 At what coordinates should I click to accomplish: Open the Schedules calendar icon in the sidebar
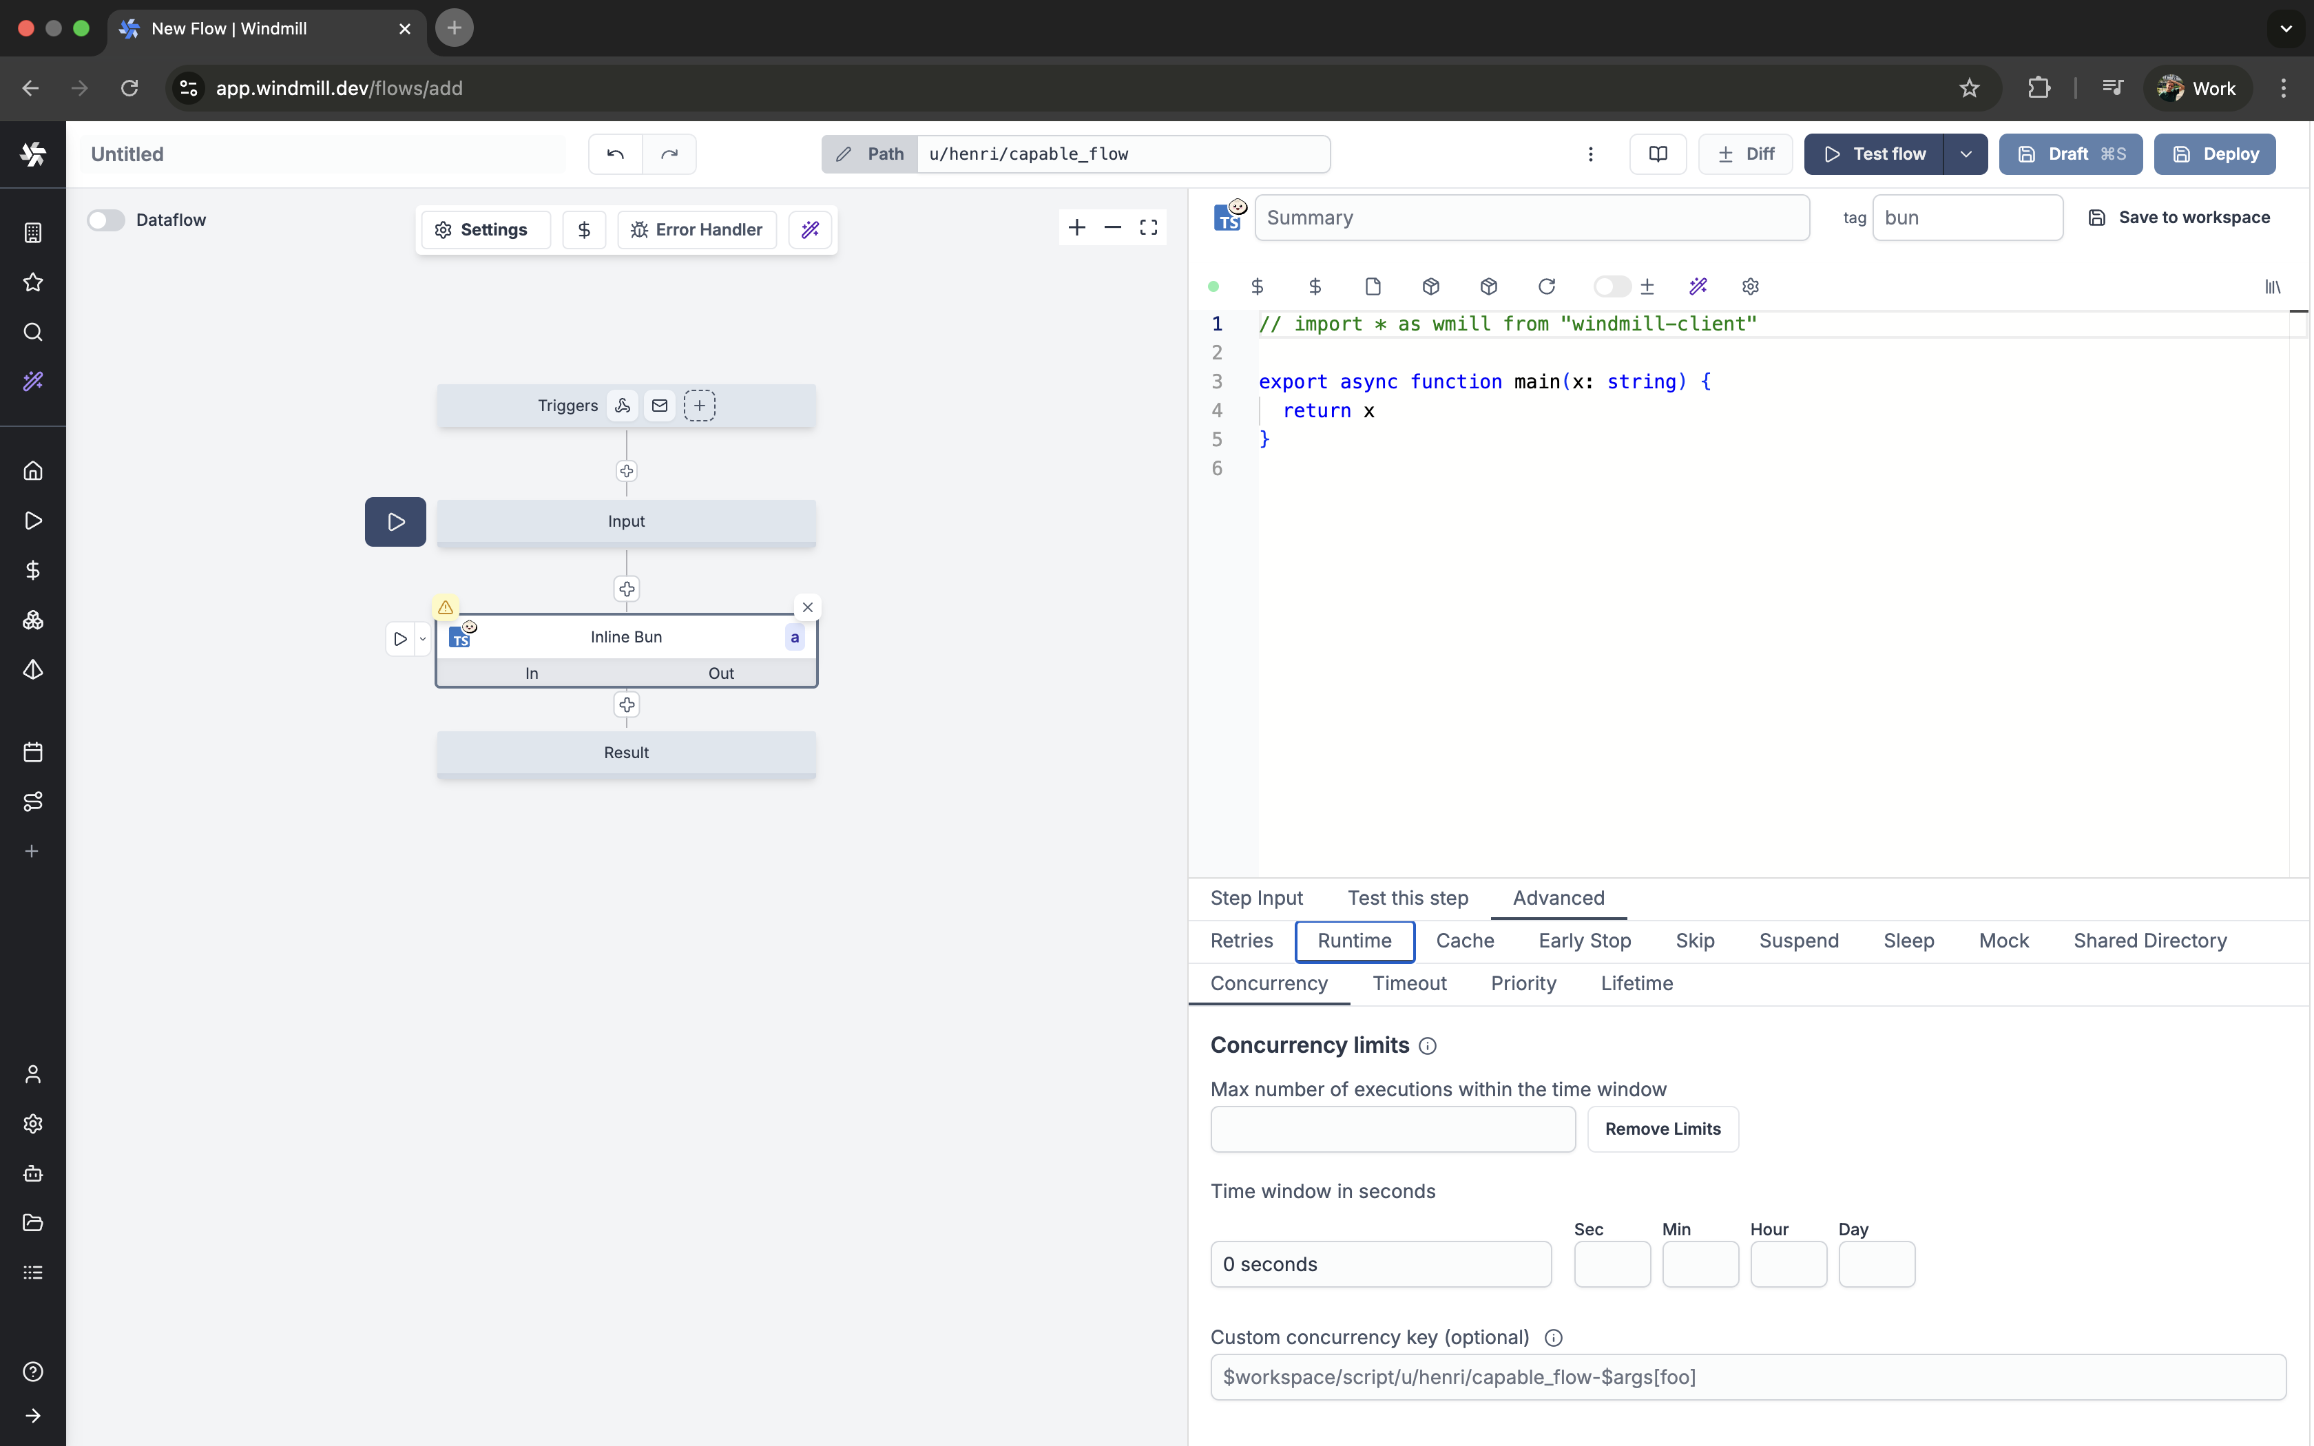click(32, 752)
